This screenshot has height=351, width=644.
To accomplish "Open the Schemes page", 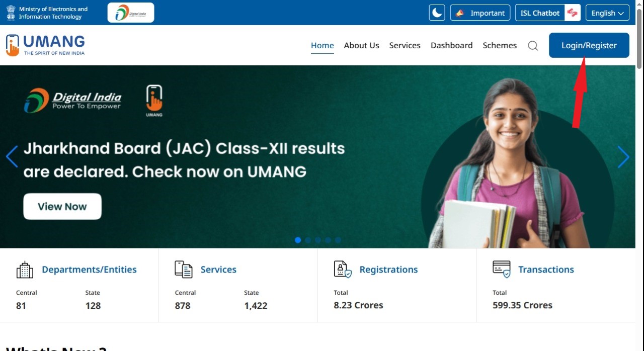I will tap(500, 45).
